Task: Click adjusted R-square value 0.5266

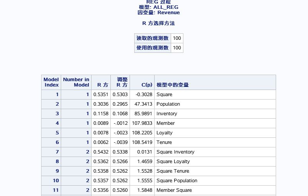Action: (x=120, y=162)
